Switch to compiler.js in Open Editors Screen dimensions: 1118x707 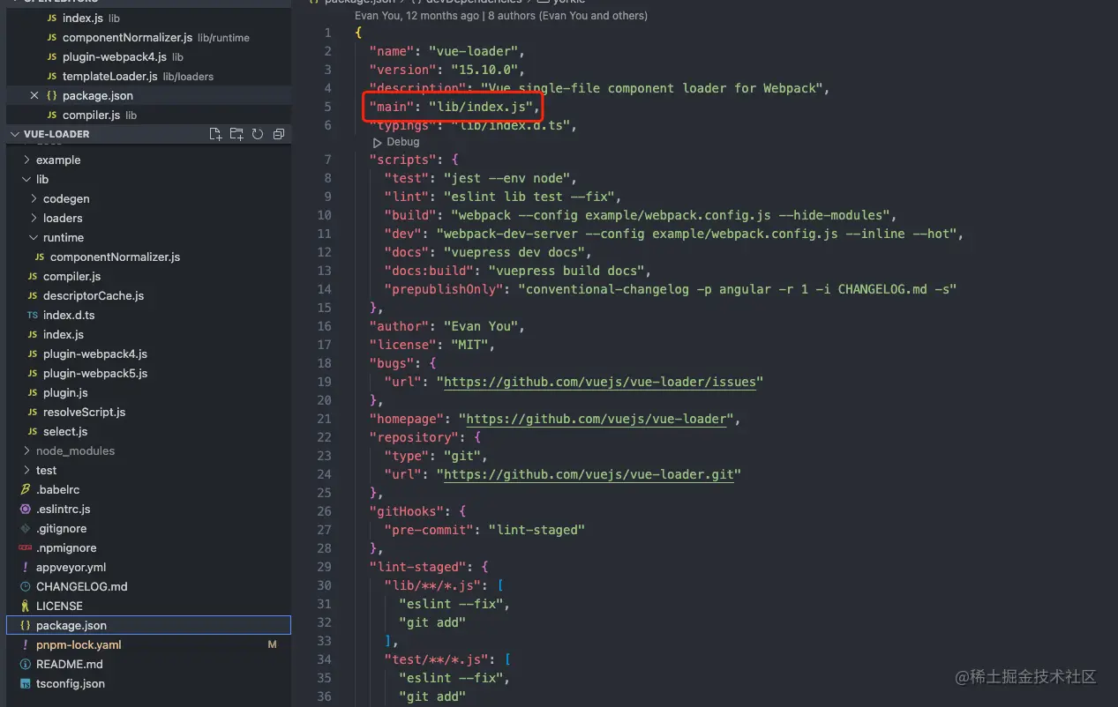tap(148, 115)
